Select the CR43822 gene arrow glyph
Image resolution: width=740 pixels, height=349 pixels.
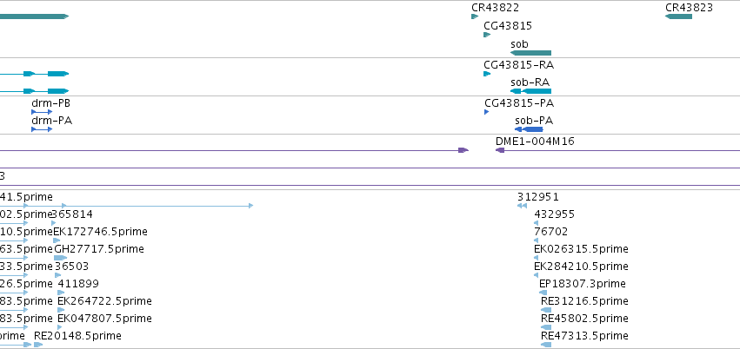click(x=475, y=16)
